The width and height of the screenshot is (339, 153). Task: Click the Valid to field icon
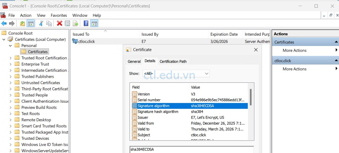[134, 129]
